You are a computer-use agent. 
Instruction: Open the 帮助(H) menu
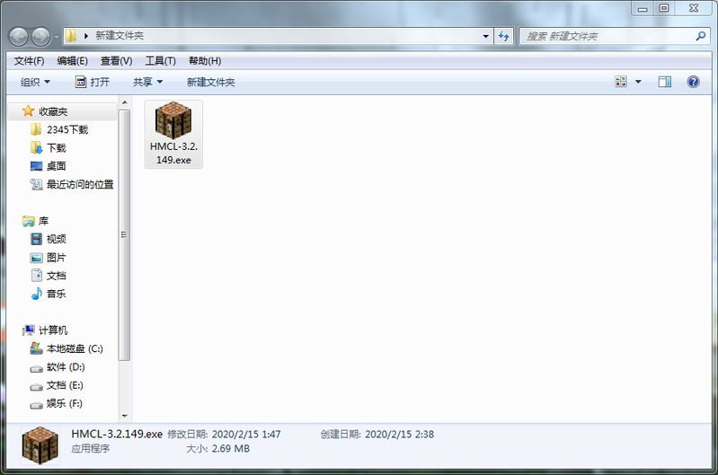pos(205,61)
